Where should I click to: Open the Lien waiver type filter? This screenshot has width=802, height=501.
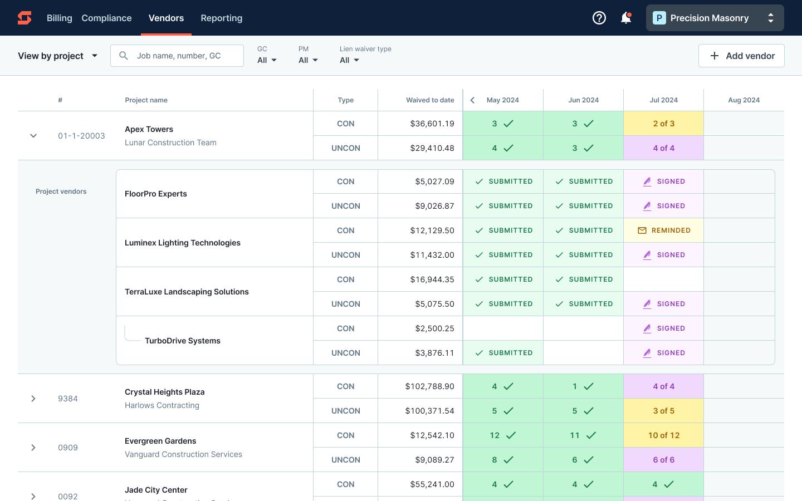pyautogui.click(x=349, y=60)
